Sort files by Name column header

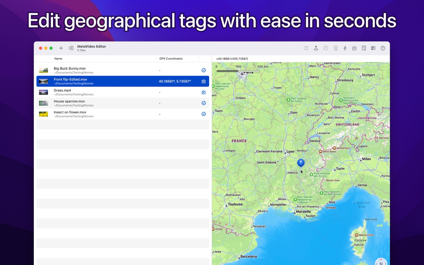[58, 59]
